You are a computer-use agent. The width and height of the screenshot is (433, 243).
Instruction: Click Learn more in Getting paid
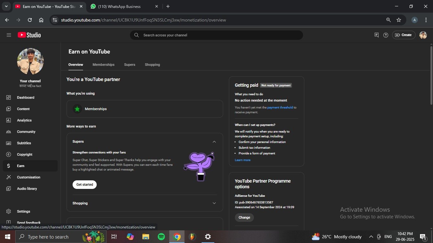click(x=242, y=160)
